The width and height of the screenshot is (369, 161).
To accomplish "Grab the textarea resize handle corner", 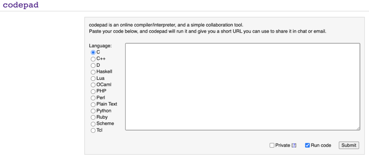I will pos(358,128).
